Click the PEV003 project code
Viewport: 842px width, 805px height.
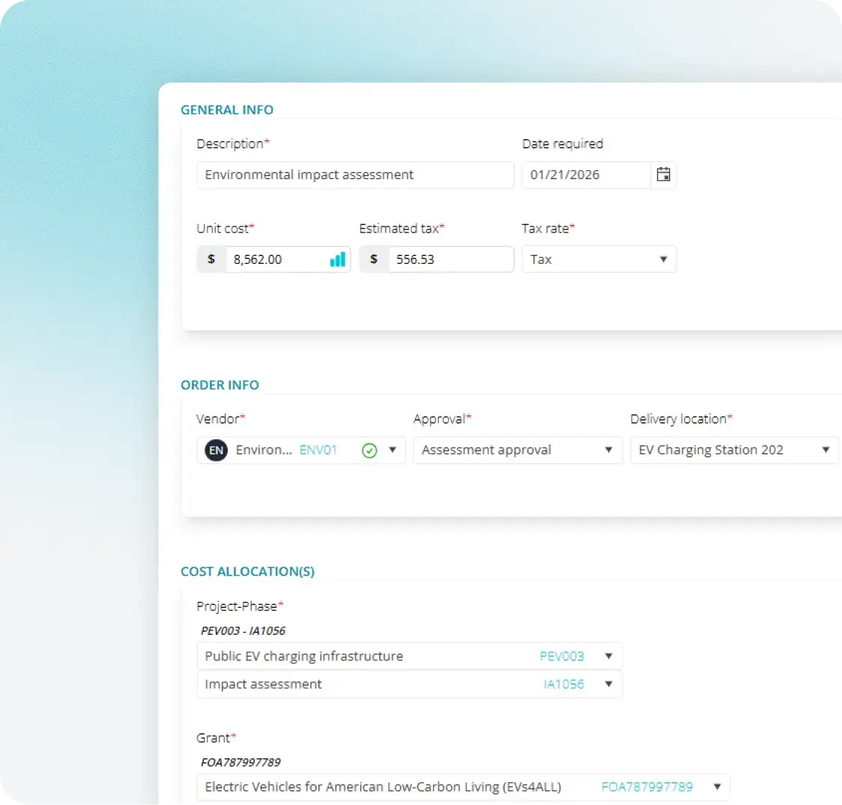point(562,656)
